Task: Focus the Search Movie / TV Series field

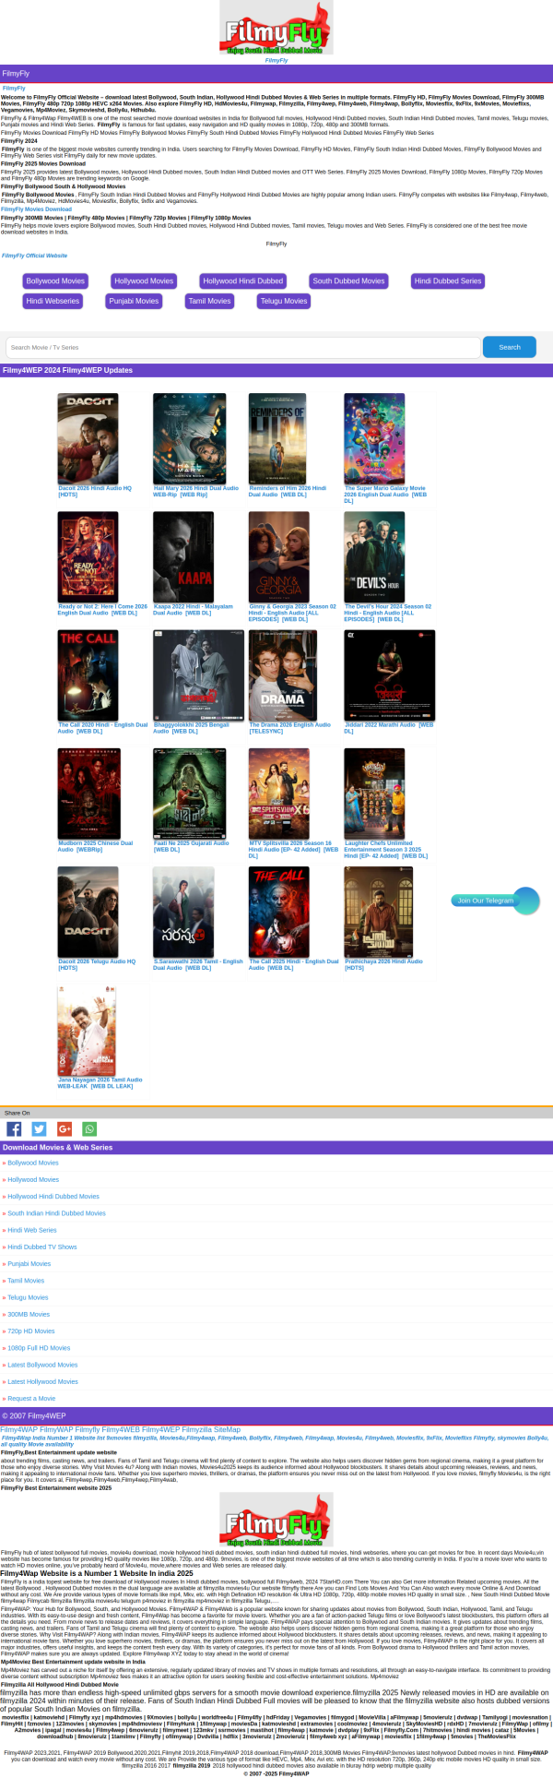Action: 243,347
